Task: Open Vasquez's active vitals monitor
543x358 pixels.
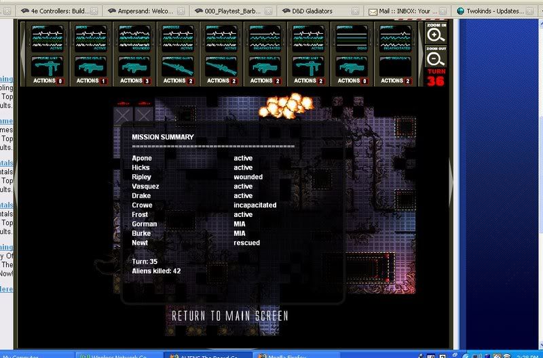Action: point(178,38)
